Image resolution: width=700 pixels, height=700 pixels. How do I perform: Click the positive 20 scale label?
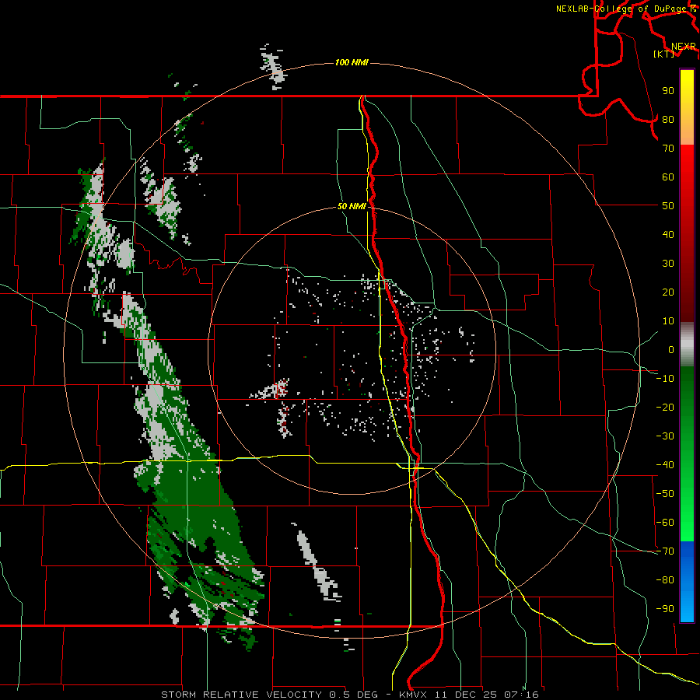[x=668, y=292]
